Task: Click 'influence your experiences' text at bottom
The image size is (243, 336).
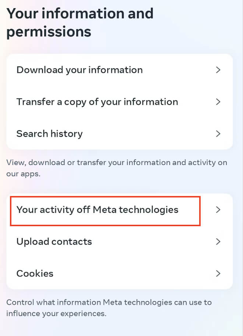Action: tap(56, 314)
